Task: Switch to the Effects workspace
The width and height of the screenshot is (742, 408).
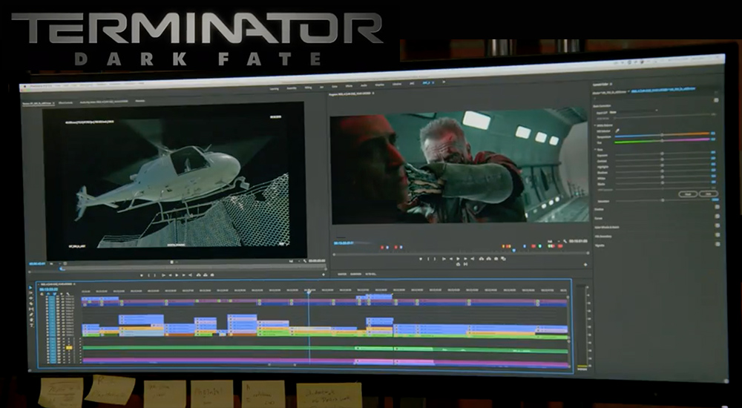Action: pos(349,86)
